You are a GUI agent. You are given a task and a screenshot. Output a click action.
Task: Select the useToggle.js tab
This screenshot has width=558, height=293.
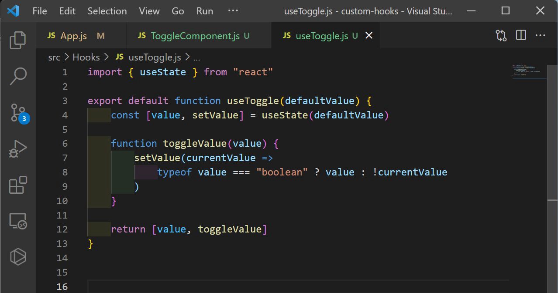(326, 36)
